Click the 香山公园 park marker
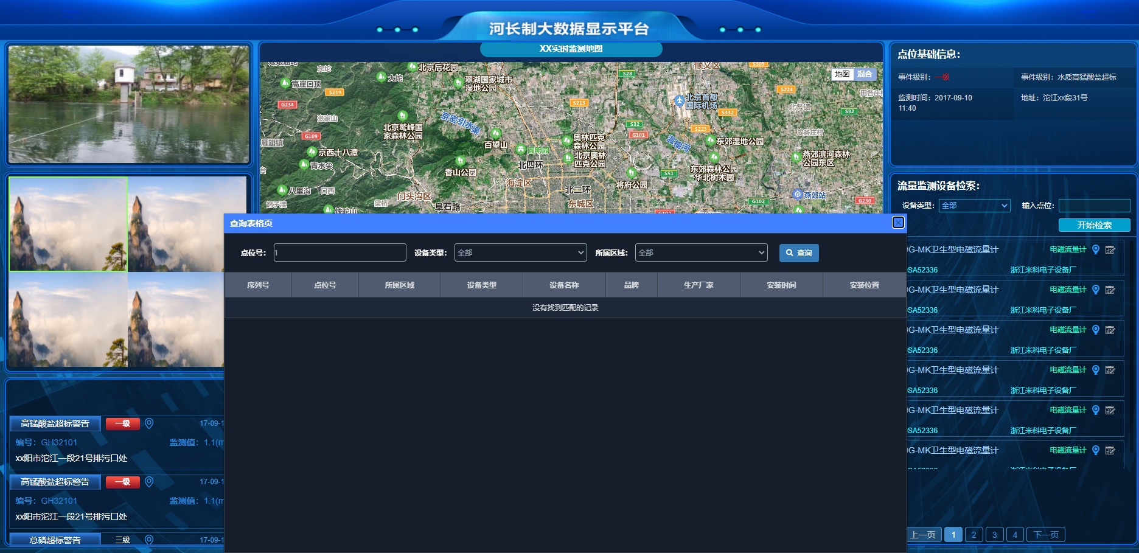The height and width of the screenshot is (553, 1139). point(461,161)
